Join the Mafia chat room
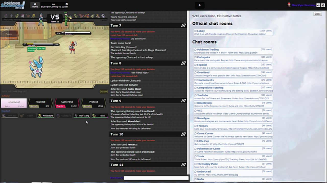The image size is (327, 183). [233, 180]
